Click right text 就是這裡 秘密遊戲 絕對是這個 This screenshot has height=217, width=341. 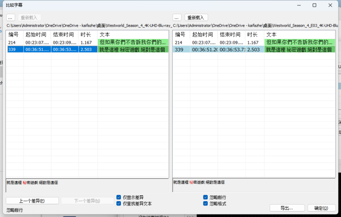(299, 49)
